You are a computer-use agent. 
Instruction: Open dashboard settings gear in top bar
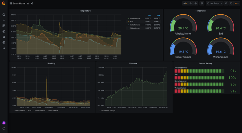(196, 3)
